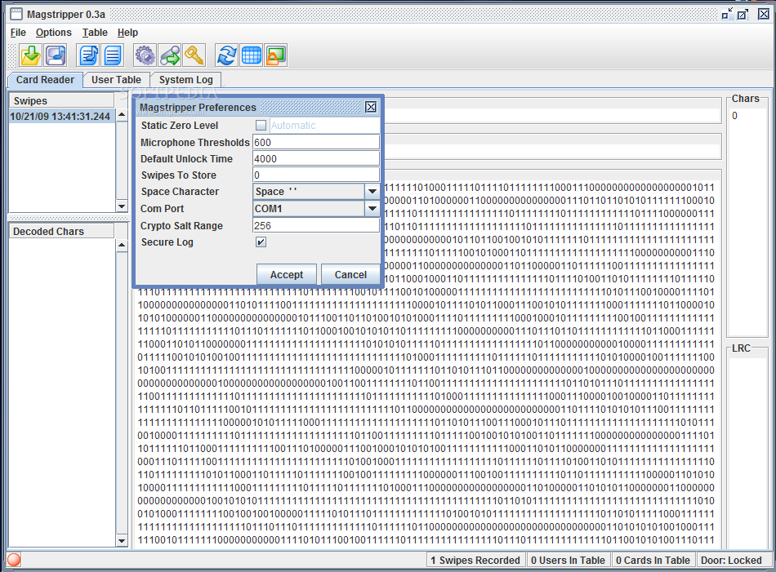Switch to the Card Reader tab
This screenshot has height=572, width=776.
[45, 80]
